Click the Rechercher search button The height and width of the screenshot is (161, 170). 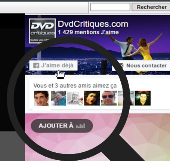pos(151,7)
